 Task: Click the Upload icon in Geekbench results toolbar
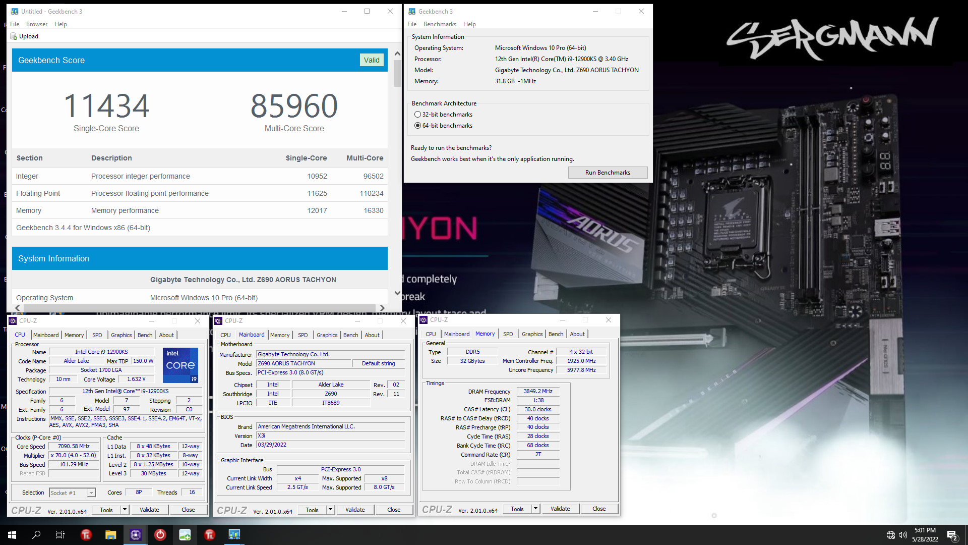[14, 36]
